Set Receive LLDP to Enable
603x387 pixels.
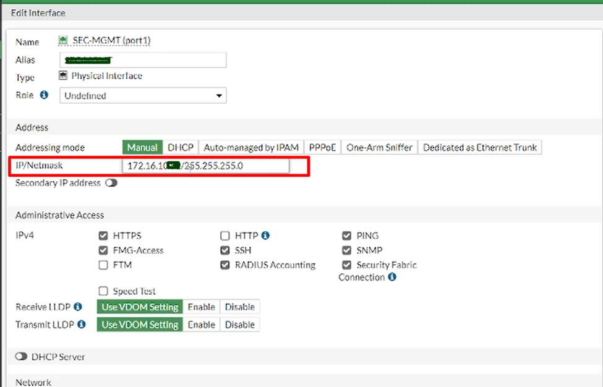tap(201, 307)
